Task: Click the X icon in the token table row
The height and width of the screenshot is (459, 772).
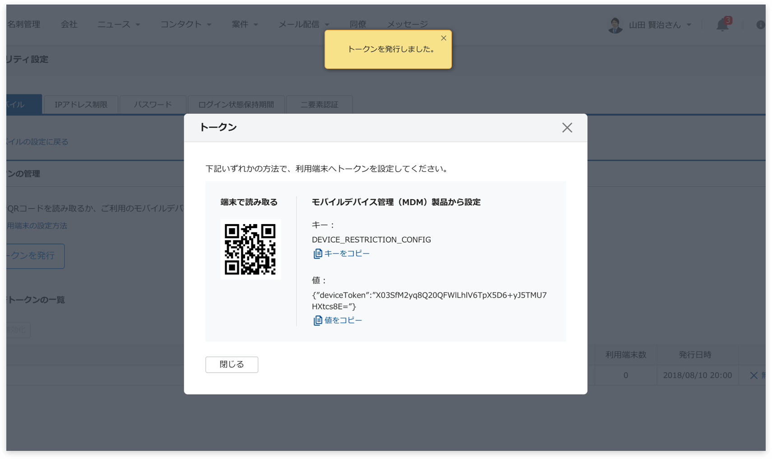Action: 753,375
